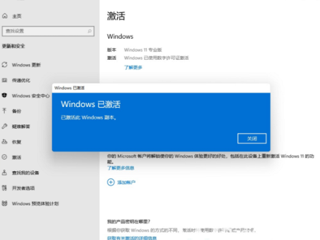Select 激活 in the sidebar
This screenshot has height=240, width=320.
coord(17,158)
